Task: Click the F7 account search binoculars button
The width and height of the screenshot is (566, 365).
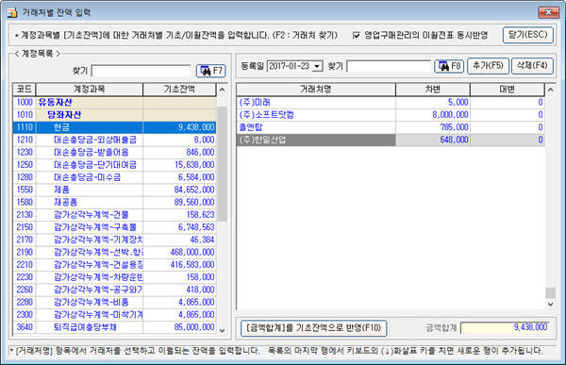Action: pyautogui.click(x=211, y=71)
